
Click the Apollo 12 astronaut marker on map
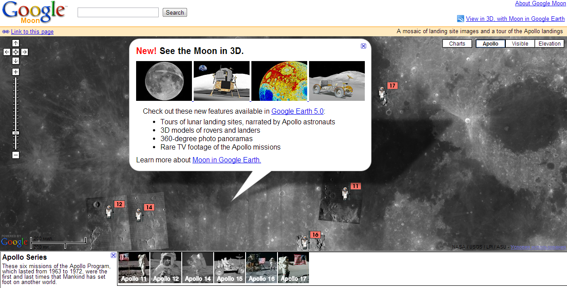click(x=109, y=211)
